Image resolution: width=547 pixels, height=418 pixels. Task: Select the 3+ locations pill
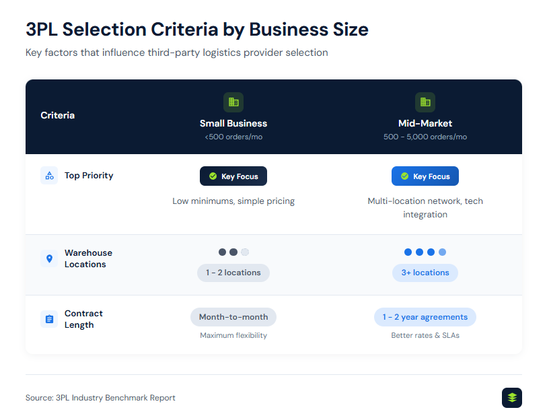tap(425, 273)
